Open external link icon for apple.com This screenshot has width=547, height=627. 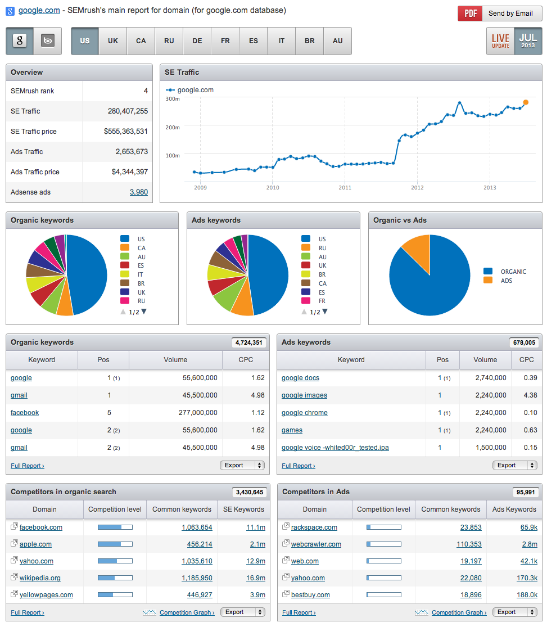coord(14,543)
